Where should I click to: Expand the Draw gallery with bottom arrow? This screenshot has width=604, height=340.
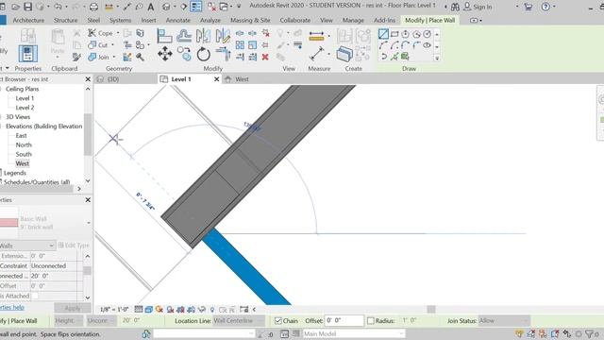click(437, 59)
